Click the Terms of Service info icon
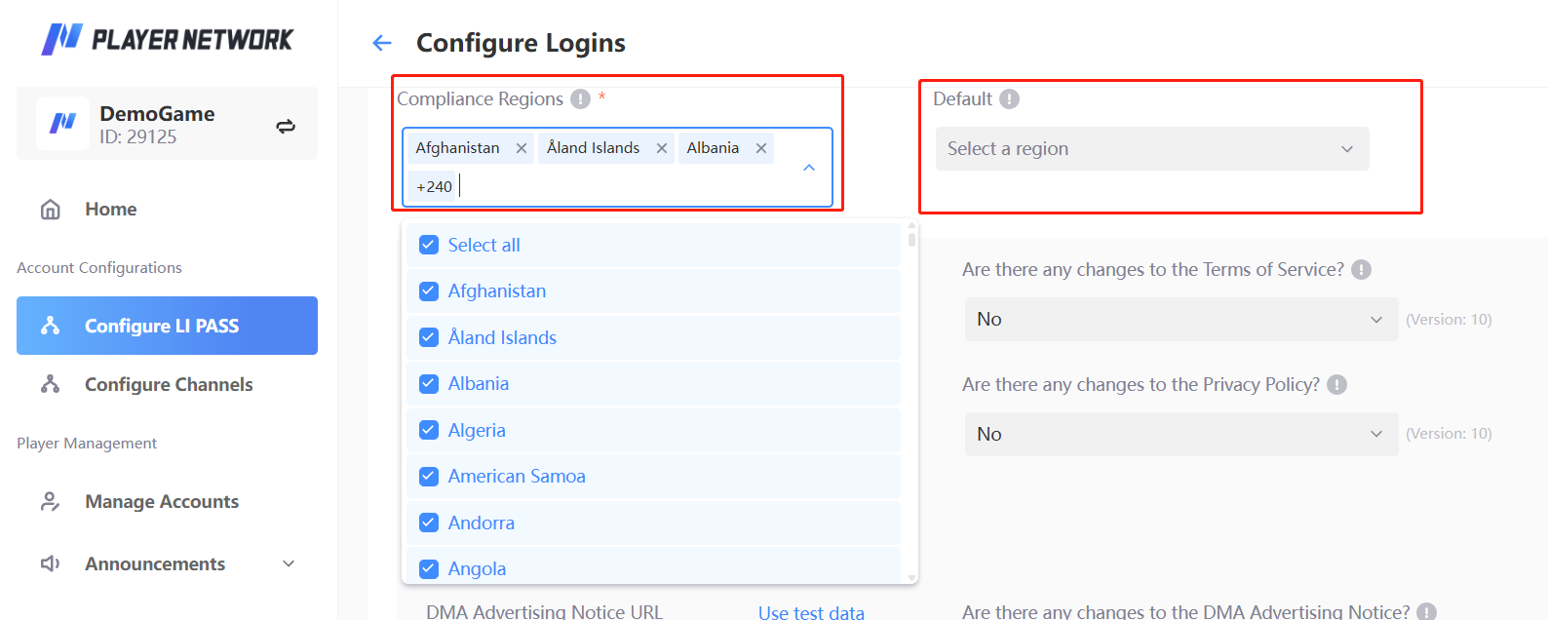The height and width of the screenshot is (620, 1548). point(1362,270)
